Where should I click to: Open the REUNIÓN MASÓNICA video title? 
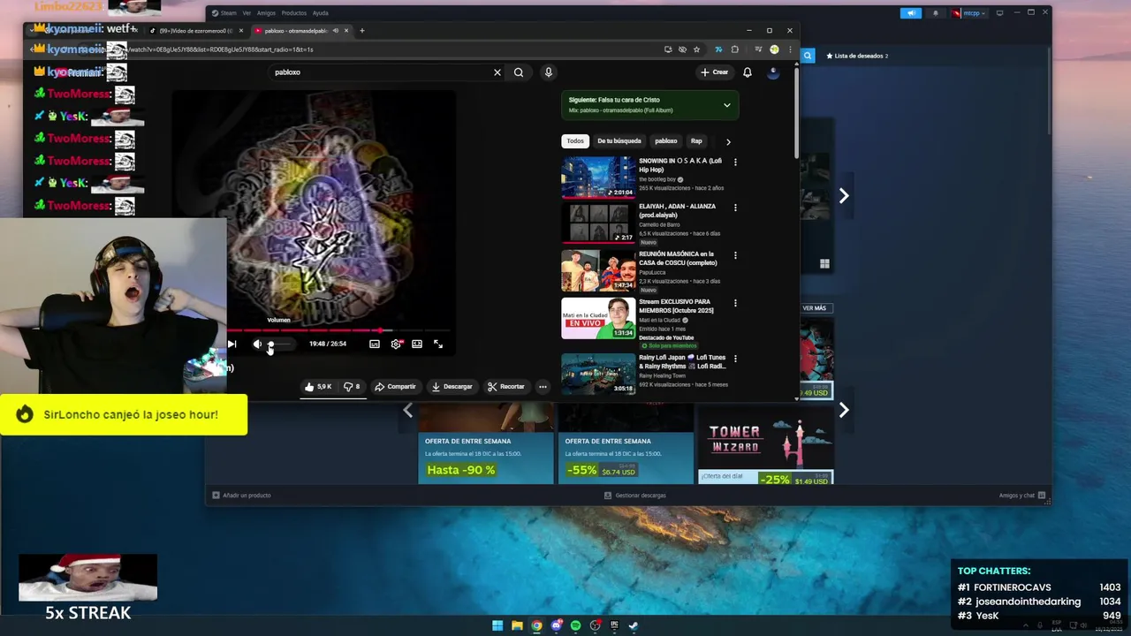(679, 258)
